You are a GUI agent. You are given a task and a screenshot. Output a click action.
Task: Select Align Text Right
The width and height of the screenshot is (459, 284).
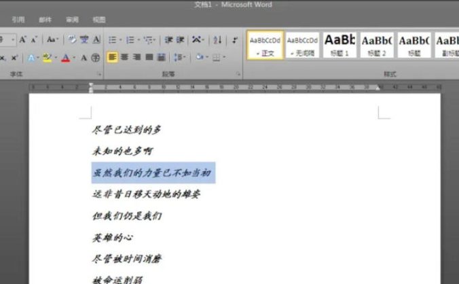point(137,57)
